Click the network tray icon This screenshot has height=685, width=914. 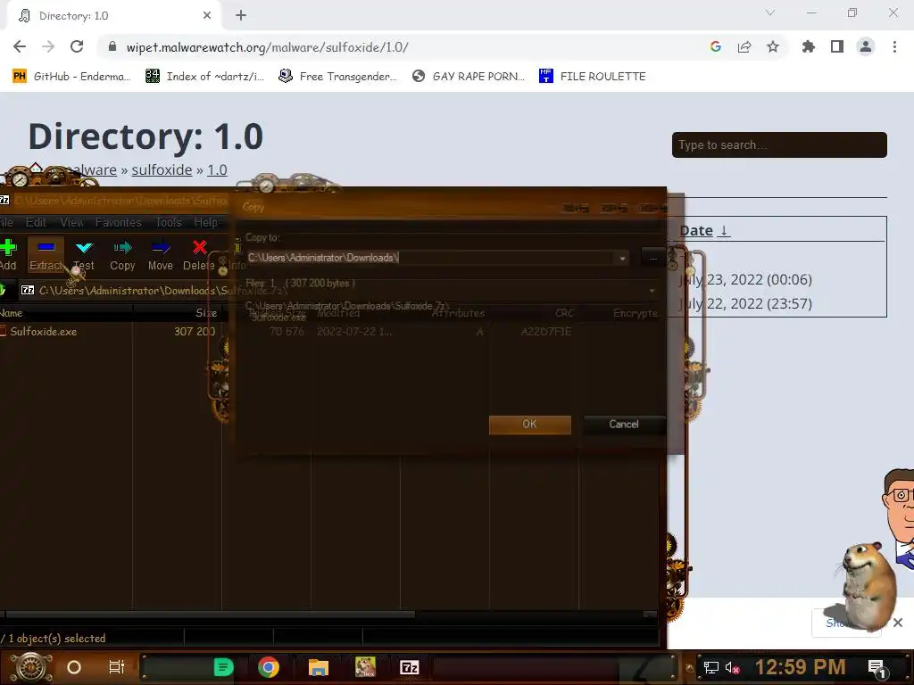tap(711, 667)
